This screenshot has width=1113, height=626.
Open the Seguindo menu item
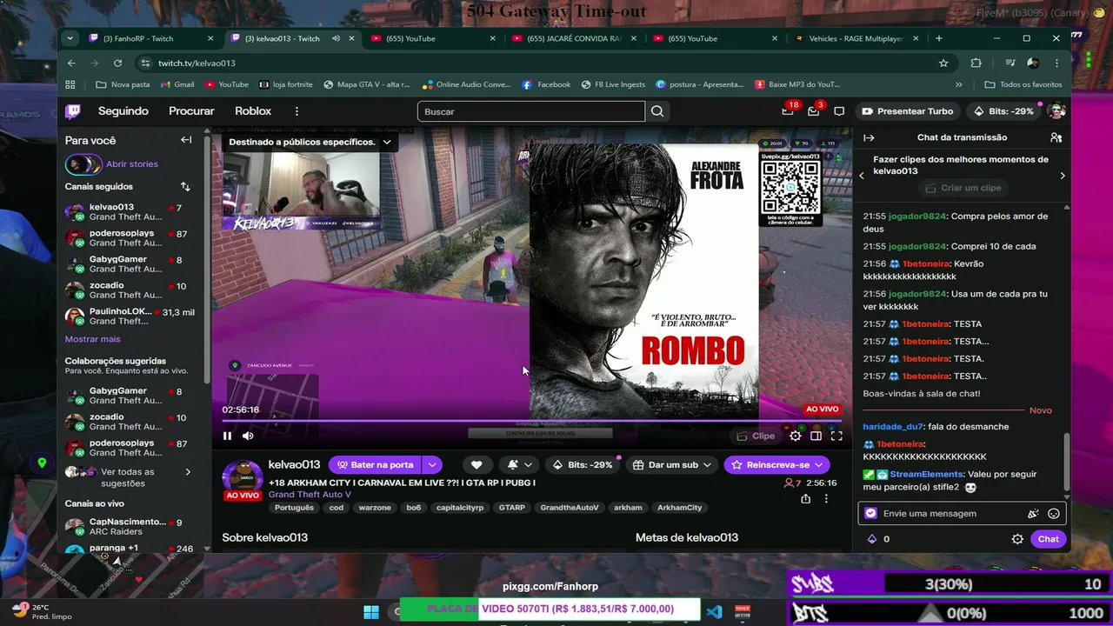click(x=123, y=111)
